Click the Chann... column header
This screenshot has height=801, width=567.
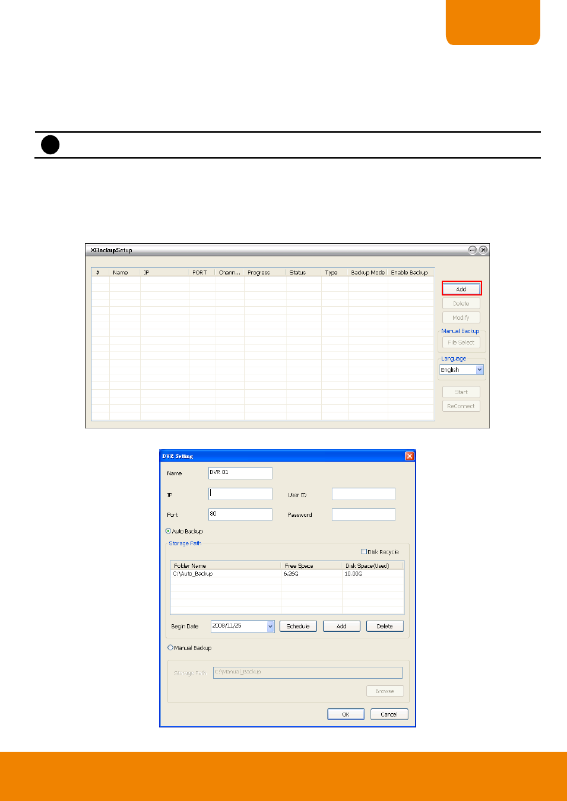coord(230,272)
